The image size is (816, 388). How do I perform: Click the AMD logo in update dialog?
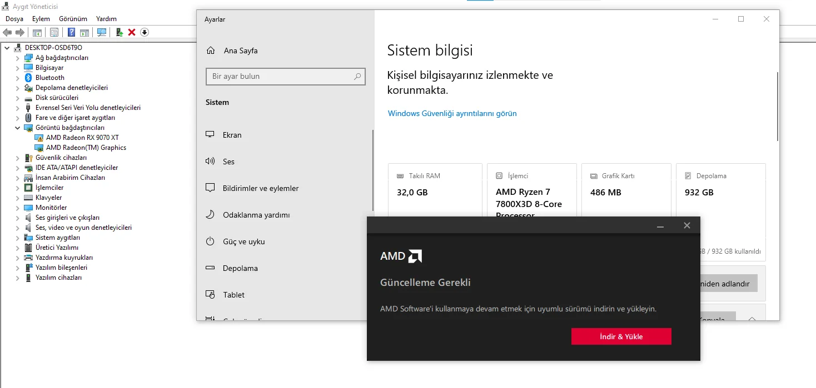[401, 256]
